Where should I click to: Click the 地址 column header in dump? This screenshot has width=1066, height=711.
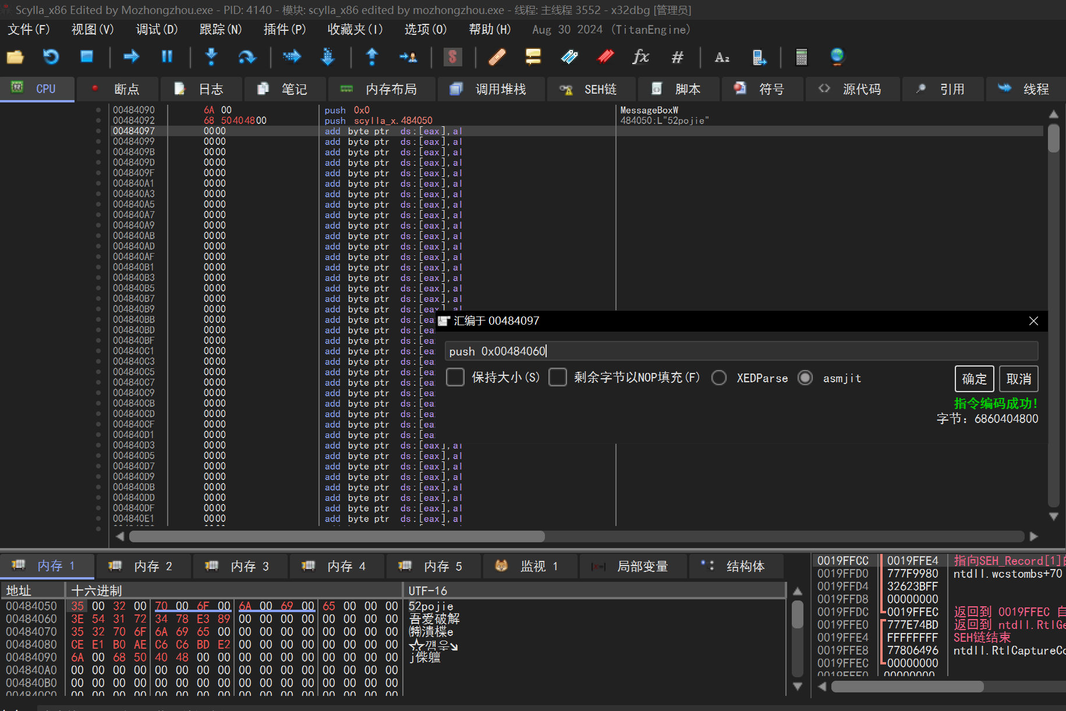tap(33, 591)
